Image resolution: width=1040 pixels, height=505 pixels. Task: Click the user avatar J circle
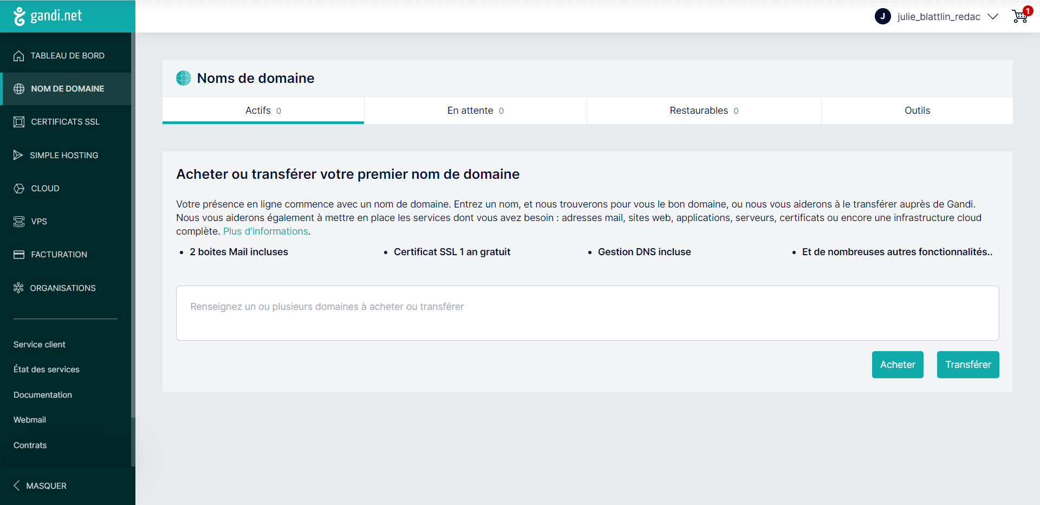(882, 16)
